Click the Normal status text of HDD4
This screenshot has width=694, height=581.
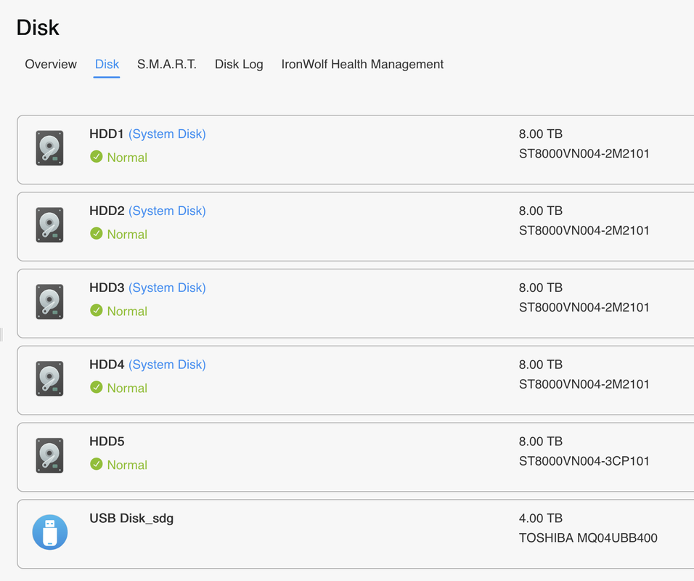click(127, 388)
